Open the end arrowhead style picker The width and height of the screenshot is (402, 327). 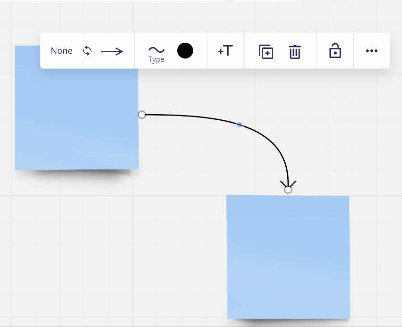[112, 51]
